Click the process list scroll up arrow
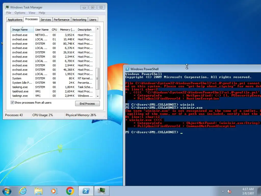The image size is (261, 196). pyautogui.click(x=98, y=29)
